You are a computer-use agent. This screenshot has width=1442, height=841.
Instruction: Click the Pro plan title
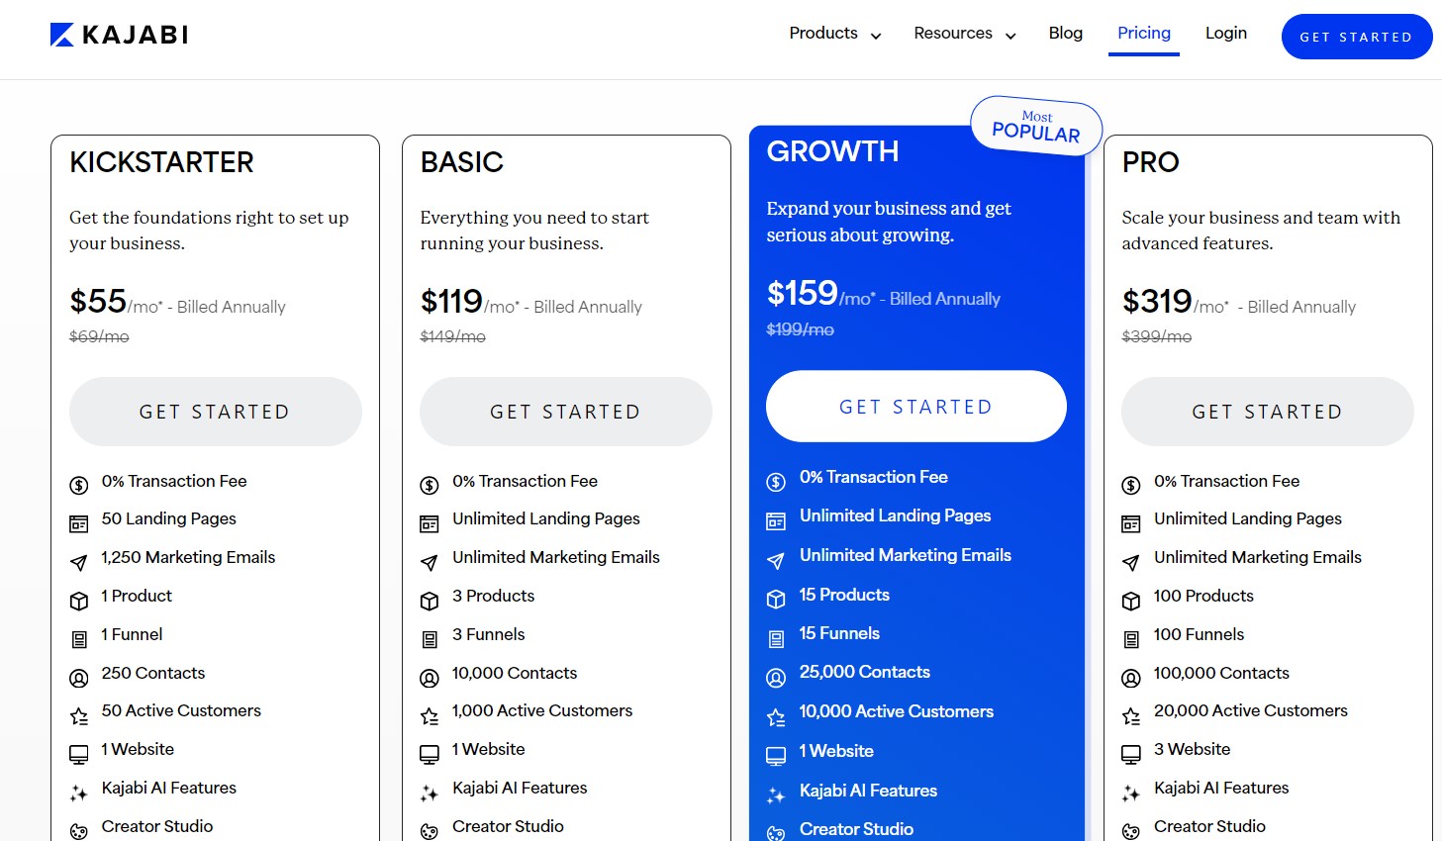click(1151, 162)
